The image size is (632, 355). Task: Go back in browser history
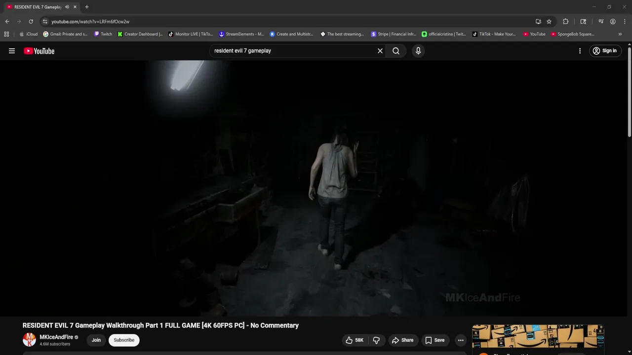coord(7,22)
